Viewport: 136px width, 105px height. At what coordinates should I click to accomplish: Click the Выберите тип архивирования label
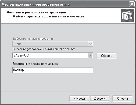tap(33, 39)
